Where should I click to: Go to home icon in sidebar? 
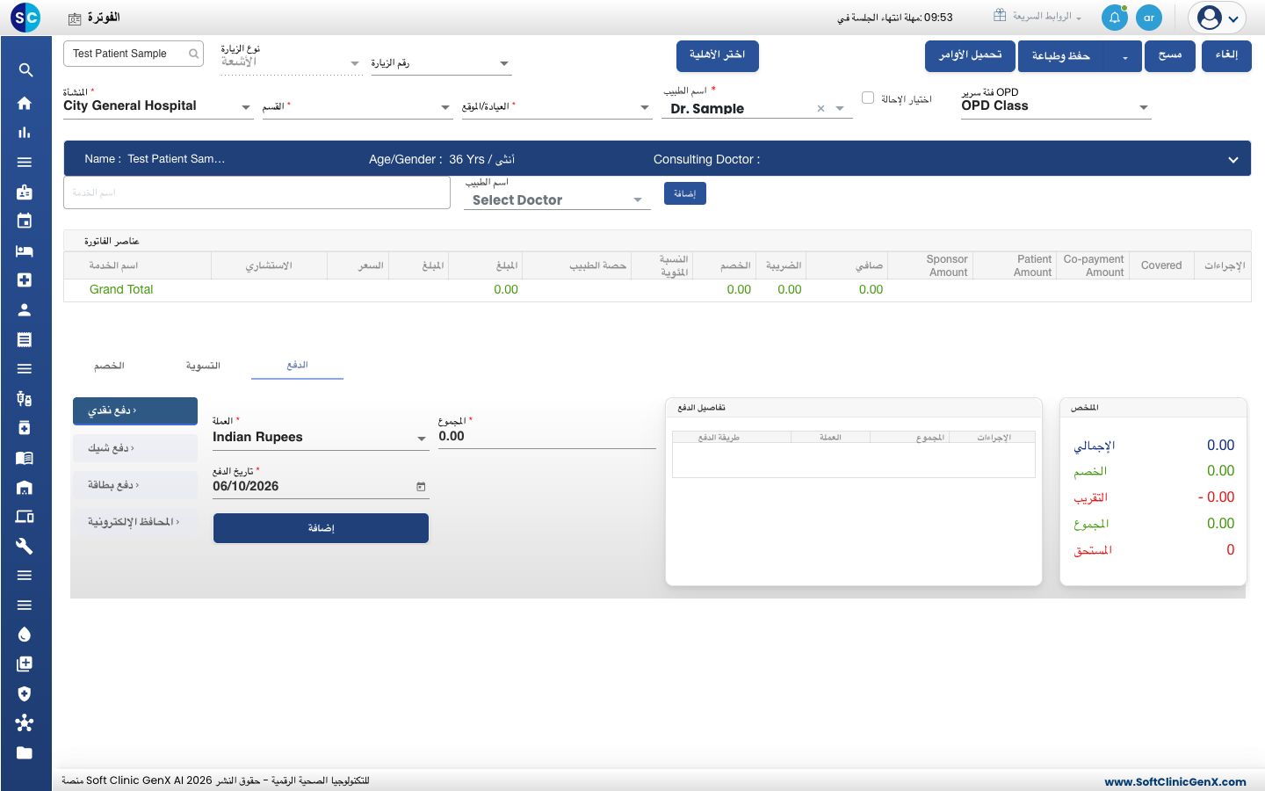click(25, 103)
